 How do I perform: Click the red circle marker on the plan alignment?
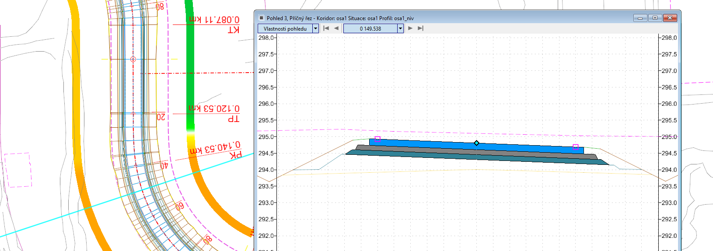133,59
